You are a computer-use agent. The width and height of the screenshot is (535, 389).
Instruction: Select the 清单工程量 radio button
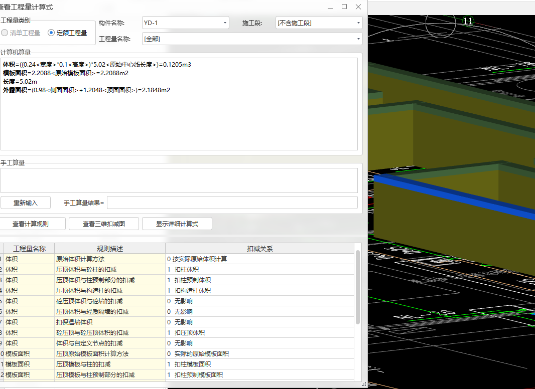pos(5,33)
